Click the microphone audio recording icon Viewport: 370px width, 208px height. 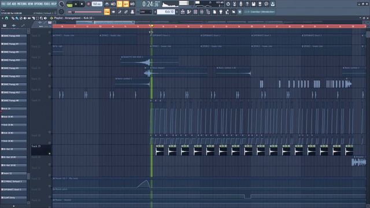click(x=240, y=4)
